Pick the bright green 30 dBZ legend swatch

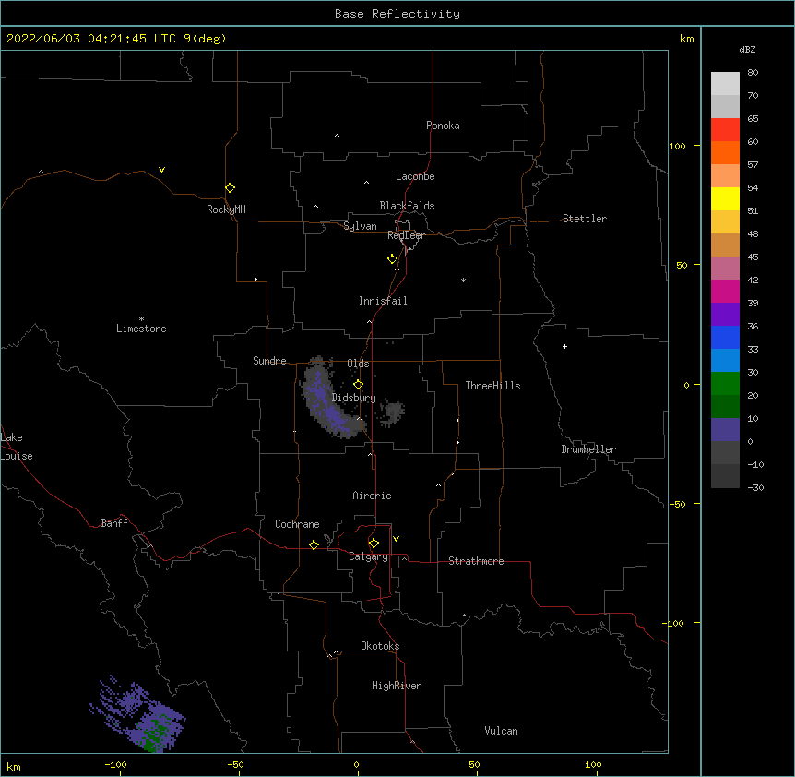[725, 384]
